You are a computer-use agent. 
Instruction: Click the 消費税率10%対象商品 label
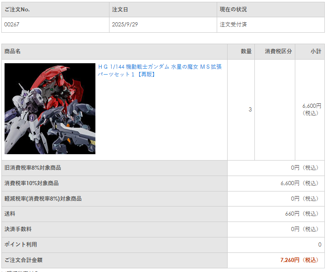click(x=32, y=183)
